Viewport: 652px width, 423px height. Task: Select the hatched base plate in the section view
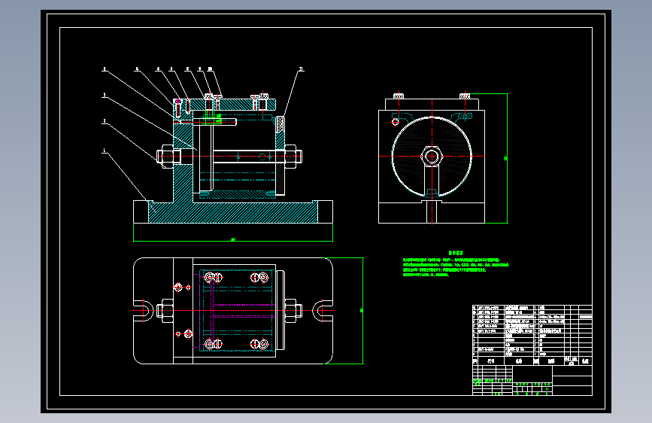pyautogui.click(x=233, y=212)
